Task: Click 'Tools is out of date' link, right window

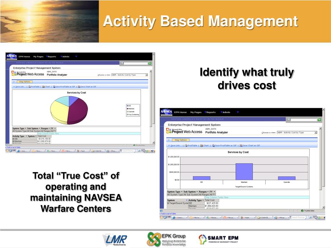Action: 168,214
